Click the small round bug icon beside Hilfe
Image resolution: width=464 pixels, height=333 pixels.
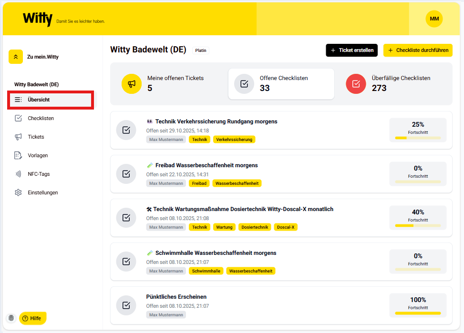pyautogui.click(x=11, y=318)
